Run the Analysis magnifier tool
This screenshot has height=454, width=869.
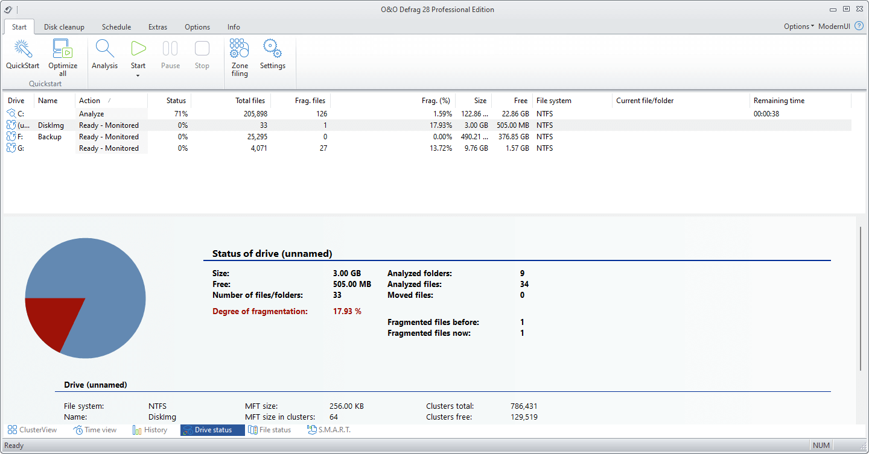coord(105,49)
